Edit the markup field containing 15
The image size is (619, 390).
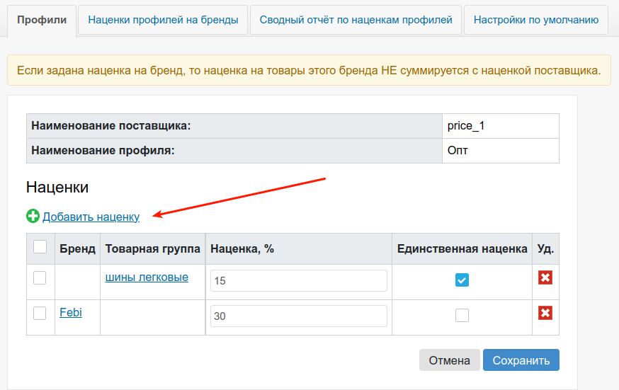point(298,281)
